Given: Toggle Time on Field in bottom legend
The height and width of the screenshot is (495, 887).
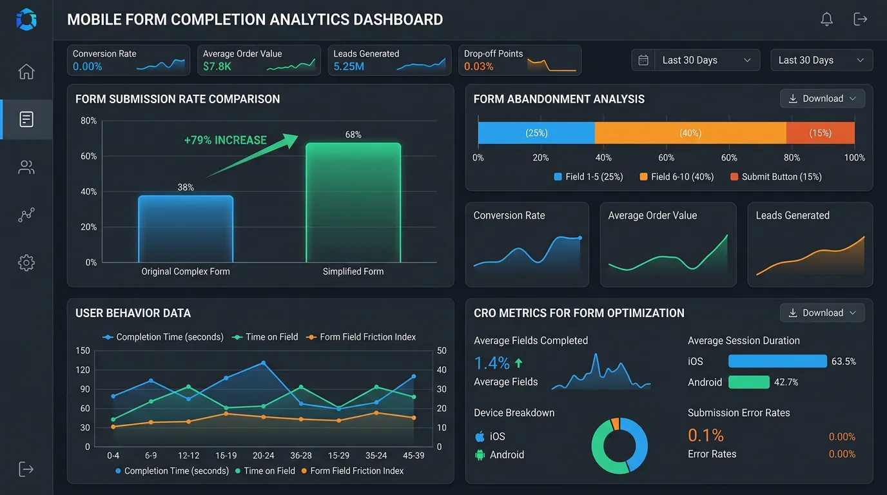Looking at the screenshot, I should tap(265, 471).
